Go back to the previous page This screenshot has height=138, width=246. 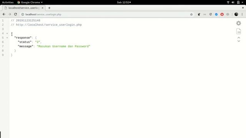4,14
